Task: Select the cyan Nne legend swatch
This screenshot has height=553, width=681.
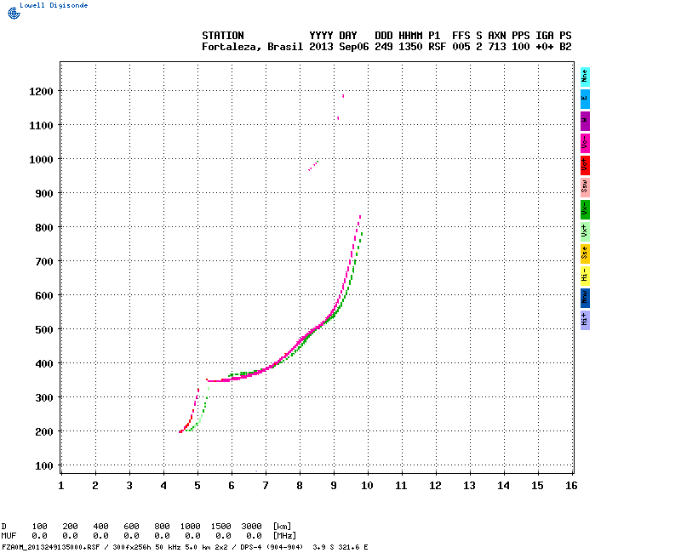Action: (x=585, y=77)
